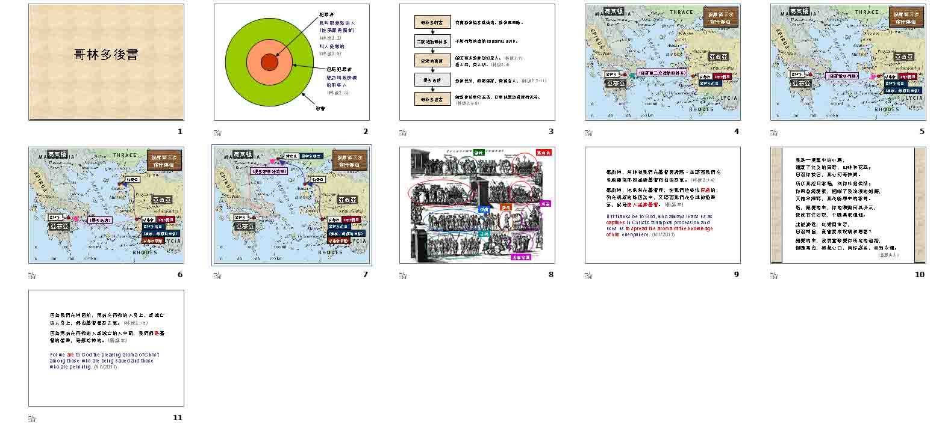948x425 pixels.
Task: Select title slide 1 with 哥林多後書
Action: (106, 63)
